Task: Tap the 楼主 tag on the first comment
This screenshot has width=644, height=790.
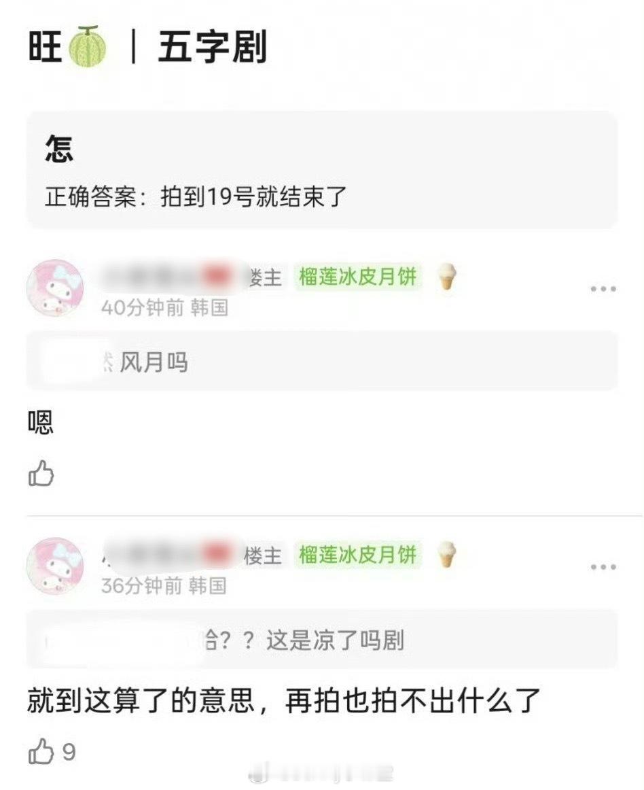Action: coord(266,277)
